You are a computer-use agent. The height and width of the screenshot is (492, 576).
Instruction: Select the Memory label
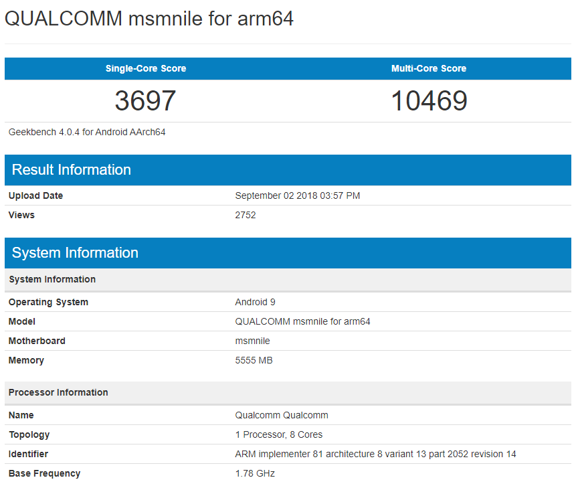point(26,360)
